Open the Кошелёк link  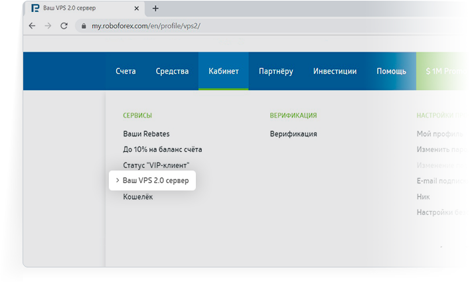[x=138, y=196]
